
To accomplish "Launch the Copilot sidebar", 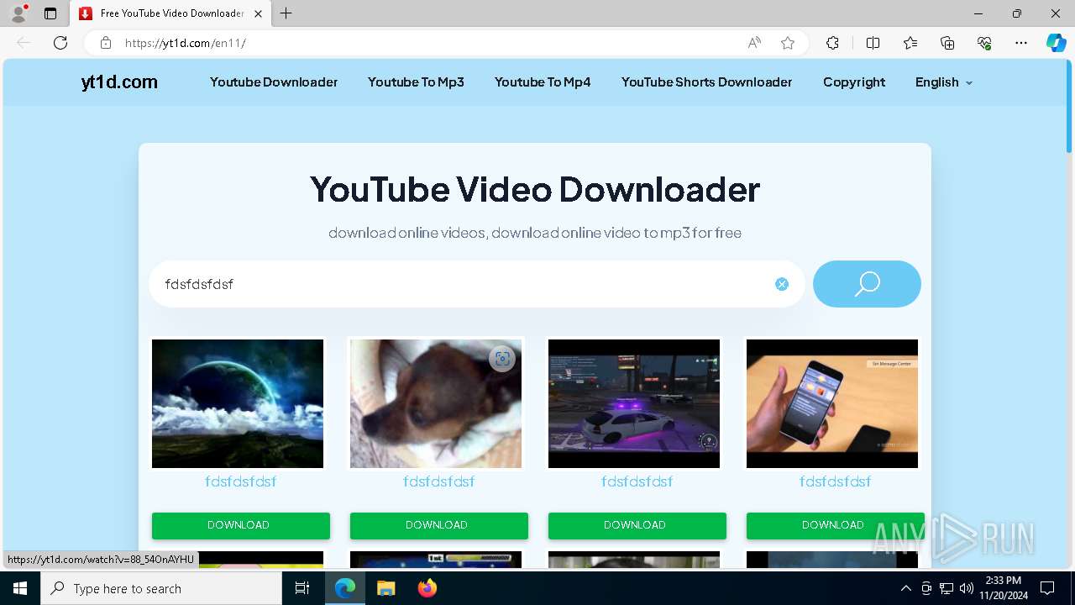I will [1056, 43].
